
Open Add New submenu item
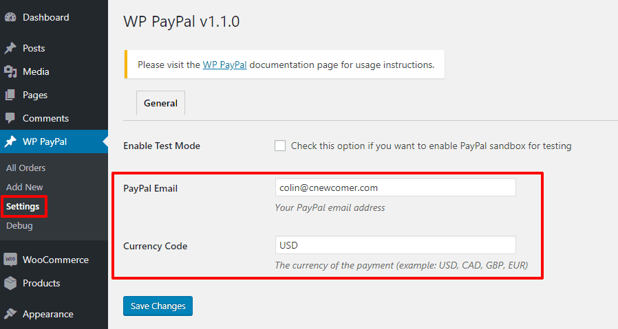pos(25,187)
